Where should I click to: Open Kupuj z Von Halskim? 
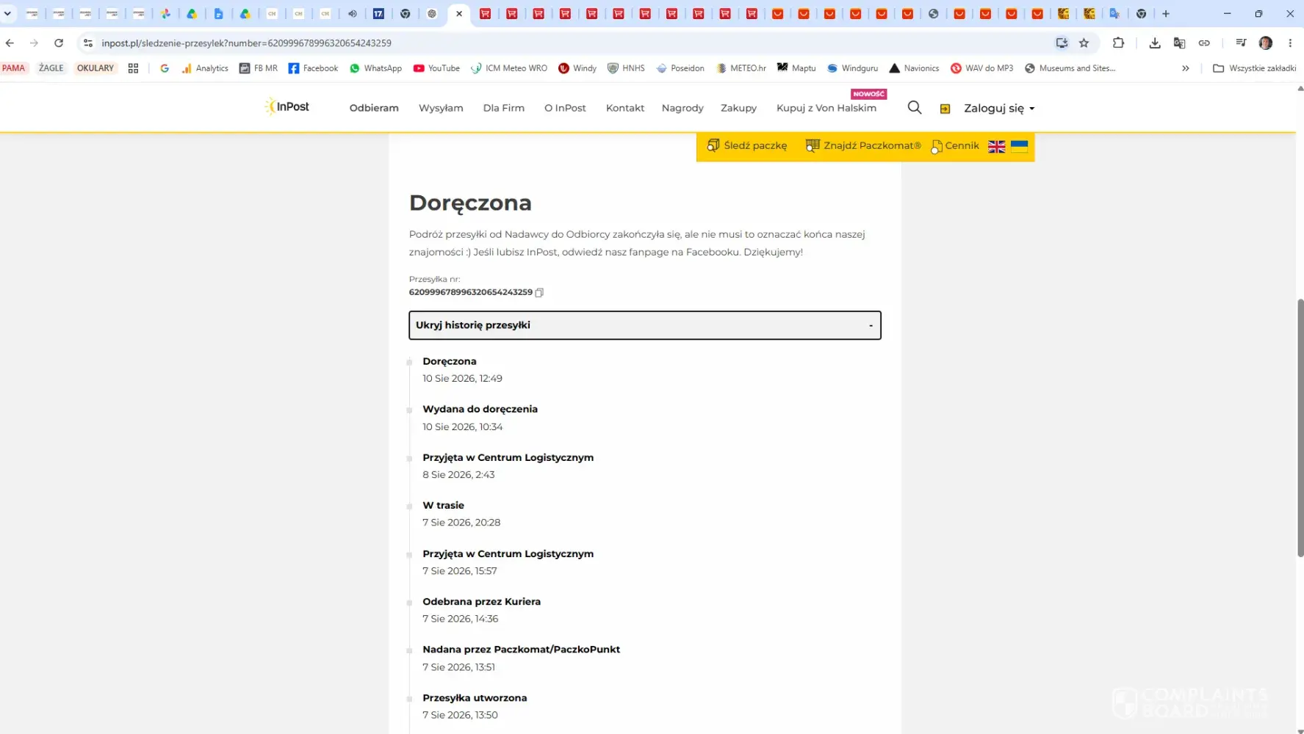tap(826, 108)
